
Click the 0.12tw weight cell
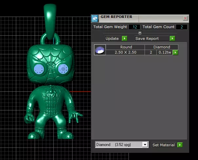click(165, 52)
